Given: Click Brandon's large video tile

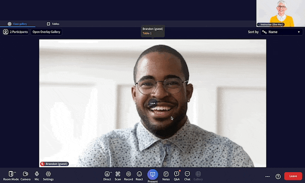Looking at the screenshot, I should [153, 103].
